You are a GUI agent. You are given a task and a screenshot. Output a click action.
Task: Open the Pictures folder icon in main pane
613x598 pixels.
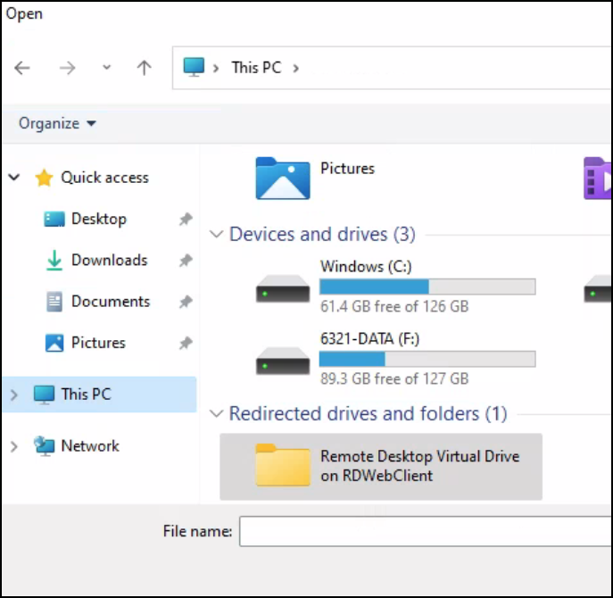coord(283,178)
